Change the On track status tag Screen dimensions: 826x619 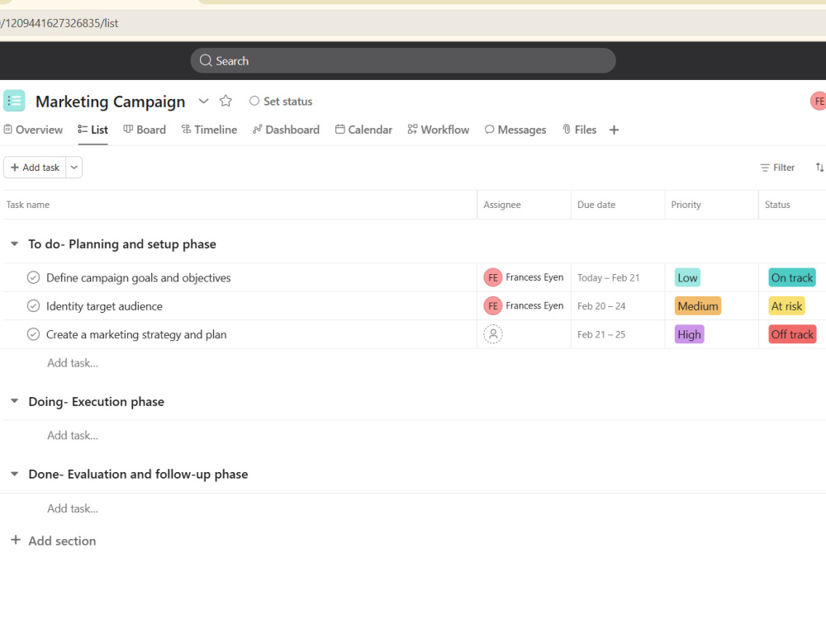[792, 277]
